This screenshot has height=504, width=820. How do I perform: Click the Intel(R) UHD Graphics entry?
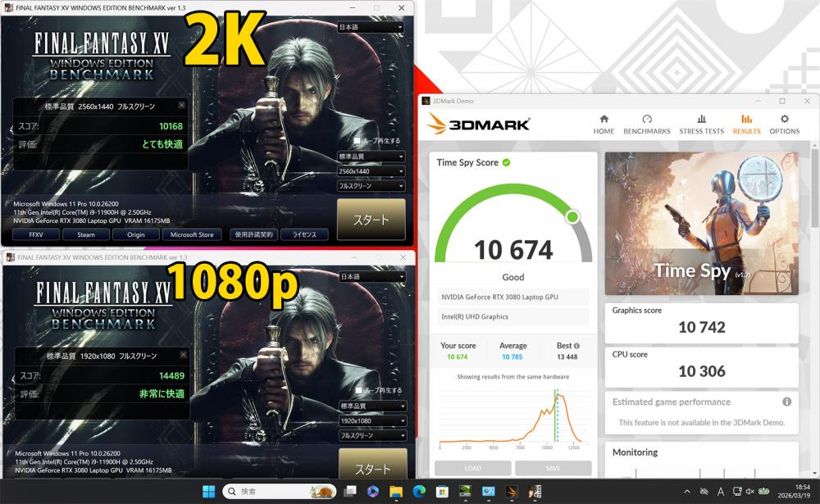512,317
